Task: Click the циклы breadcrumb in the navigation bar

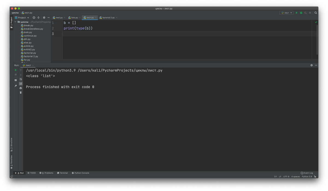Action: pyautogui.click(x=15, y=13)
